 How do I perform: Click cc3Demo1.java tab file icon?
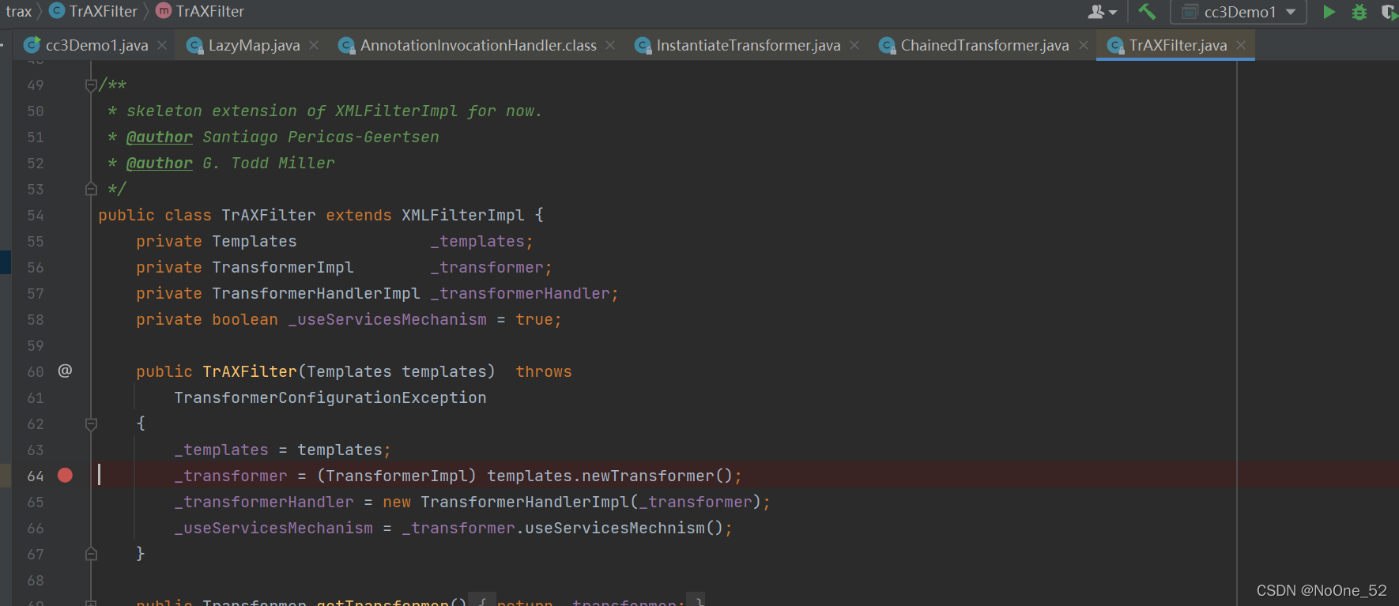click(x=32, y=46)
